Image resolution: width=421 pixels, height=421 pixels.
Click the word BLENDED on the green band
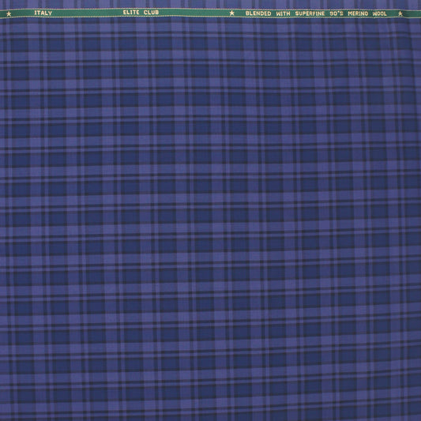pos(258,13)
